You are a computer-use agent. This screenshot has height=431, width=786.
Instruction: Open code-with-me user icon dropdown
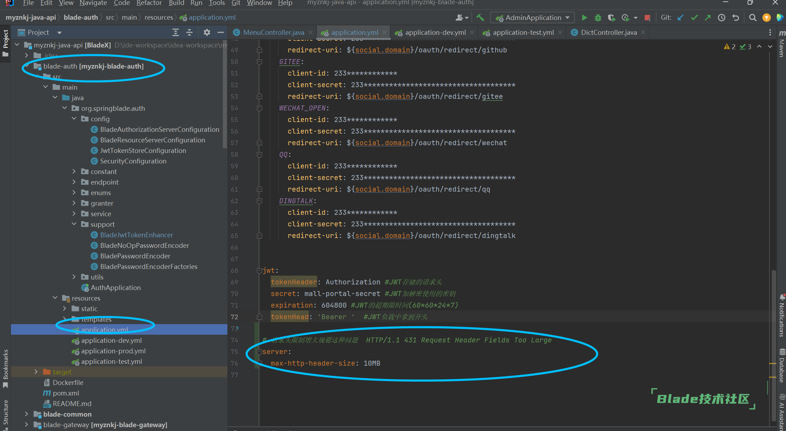click(462, 18)
